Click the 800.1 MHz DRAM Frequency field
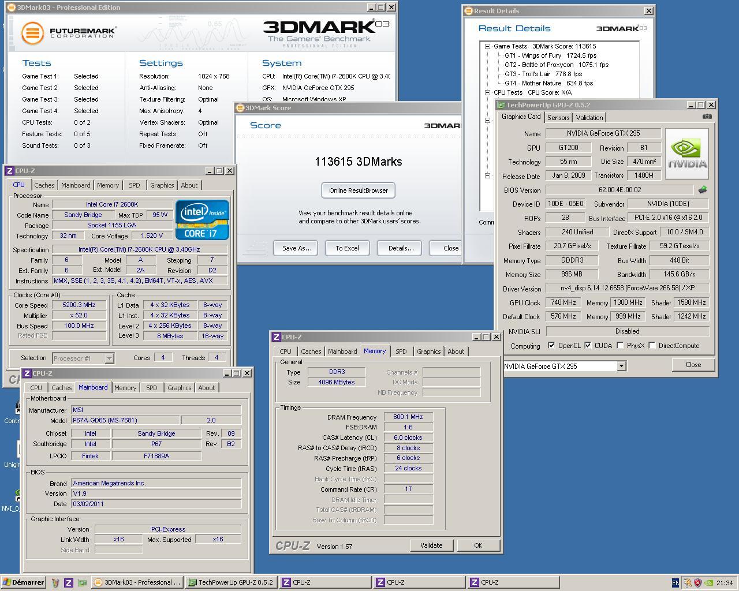The width and height of the screenshot is (739, 591). 408,417
